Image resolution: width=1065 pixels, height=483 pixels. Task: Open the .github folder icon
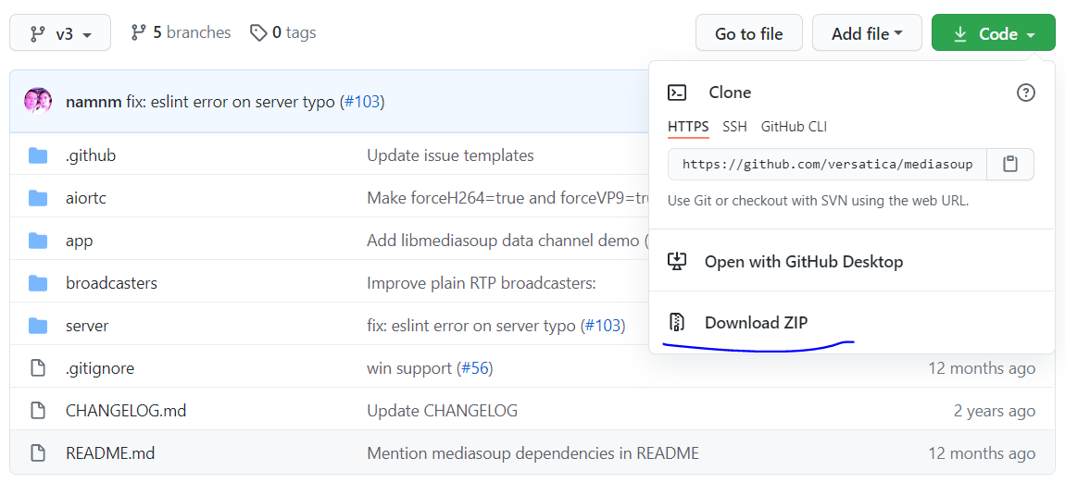[x=38, y=156]
